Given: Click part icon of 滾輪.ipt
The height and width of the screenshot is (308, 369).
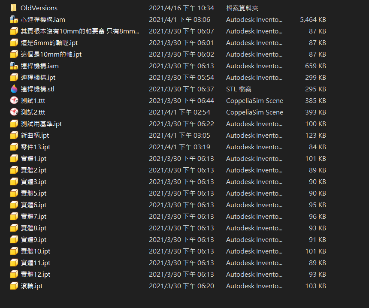Looking at the screenshot, I should click(x=14, y=286).
